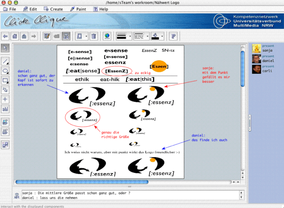The width and height of the screenshot is (284, 208).
Task: Choose the ellipse shape tool
Action: [5, 71]
